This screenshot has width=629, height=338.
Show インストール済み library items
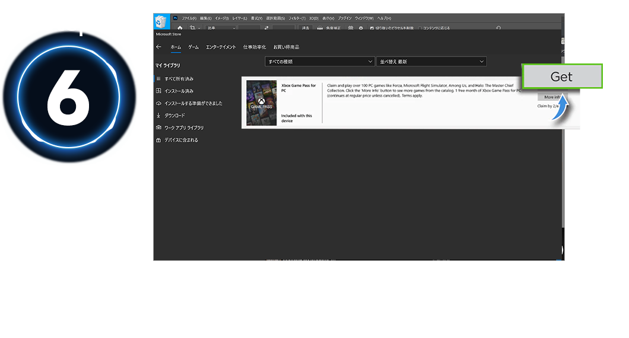pos(179,91)
